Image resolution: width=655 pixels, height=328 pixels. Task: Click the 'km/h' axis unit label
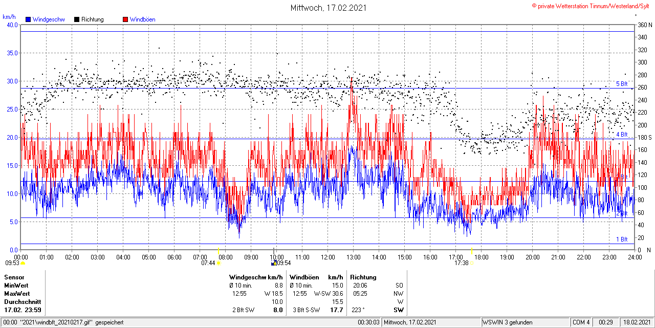pos(9,16)
